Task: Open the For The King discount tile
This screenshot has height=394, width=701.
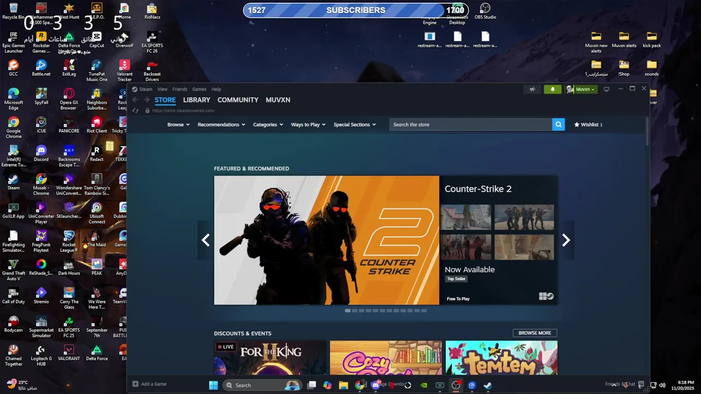Action: tap(271, 357)
